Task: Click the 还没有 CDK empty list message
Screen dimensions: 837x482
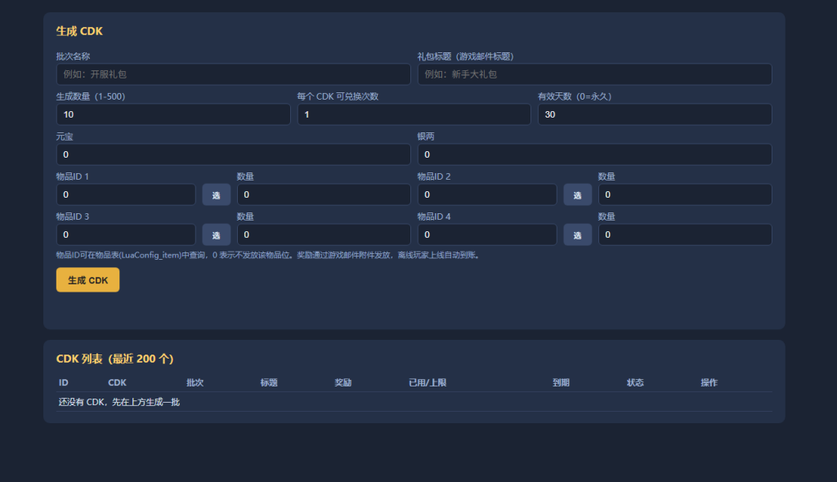Action: point(119,402)
